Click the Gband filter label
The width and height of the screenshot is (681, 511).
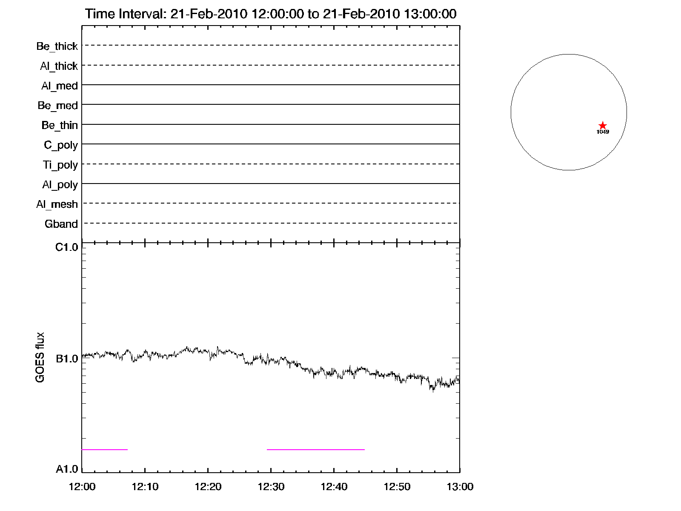click(61, 224)
